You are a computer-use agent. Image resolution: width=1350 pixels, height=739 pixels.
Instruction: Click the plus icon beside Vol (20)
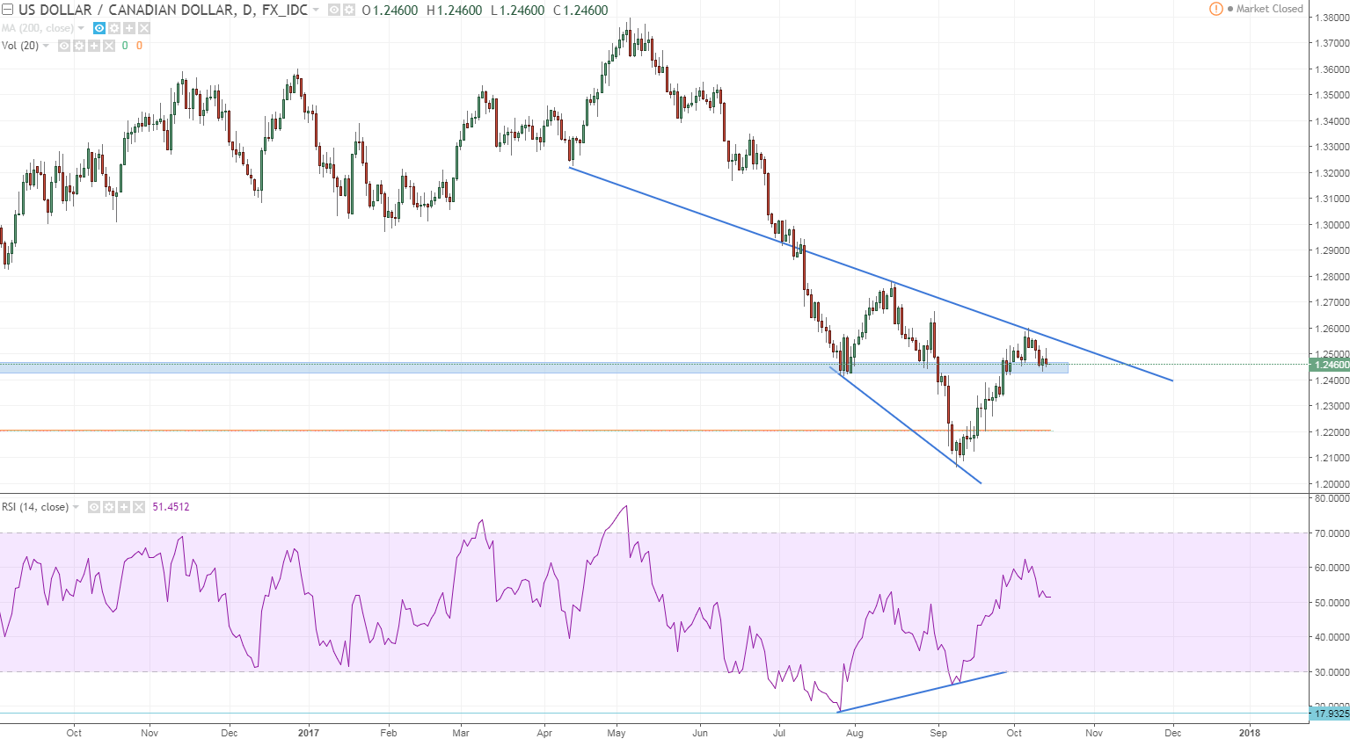pyautogui.click(x=94, y=46)
